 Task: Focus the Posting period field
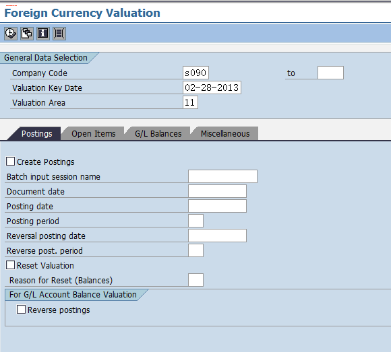(x=195, y=221)
